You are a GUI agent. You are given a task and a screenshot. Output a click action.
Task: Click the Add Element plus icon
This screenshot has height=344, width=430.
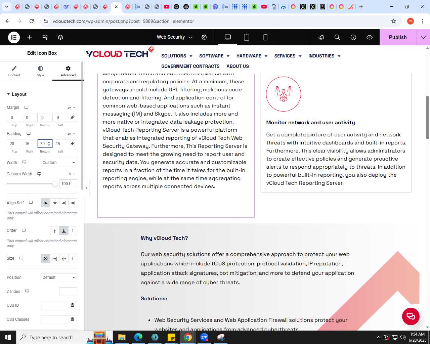click(x=30, y=37)
